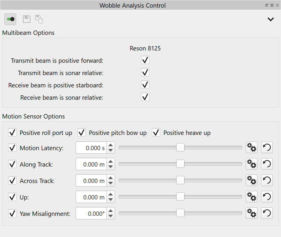Open Motion Latency gear settings
This screenshot has width=281, height=237.
pos(251,148)
